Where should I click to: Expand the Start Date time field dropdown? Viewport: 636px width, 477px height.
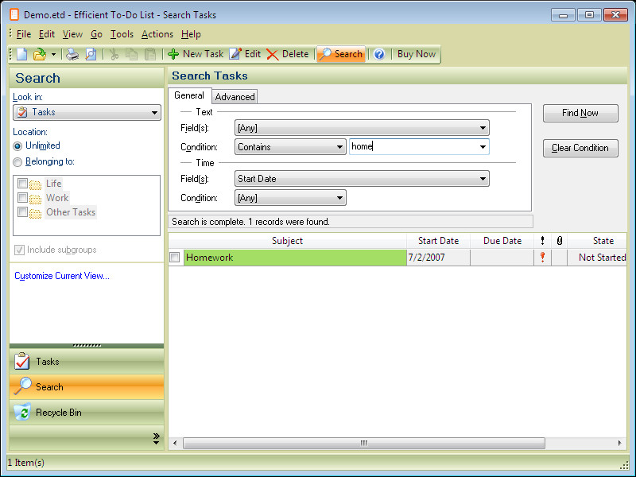coord(362,178)
